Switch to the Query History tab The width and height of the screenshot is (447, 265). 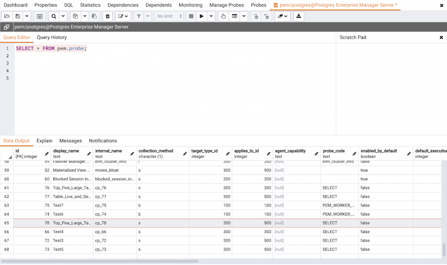pos(52,38)
